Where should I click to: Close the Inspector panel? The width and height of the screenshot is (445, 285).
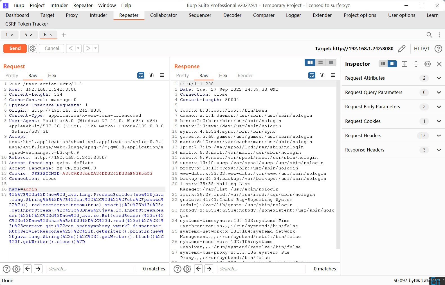439,64
